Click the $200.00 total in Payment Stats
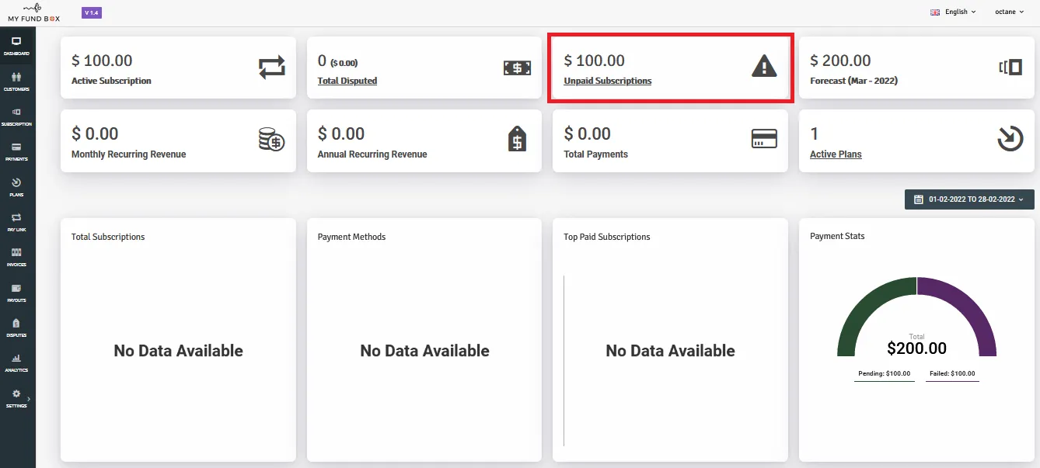Image resolution: width=1040 pixels, height=468 pixels. pyautogui.click(x=917, y=348)
